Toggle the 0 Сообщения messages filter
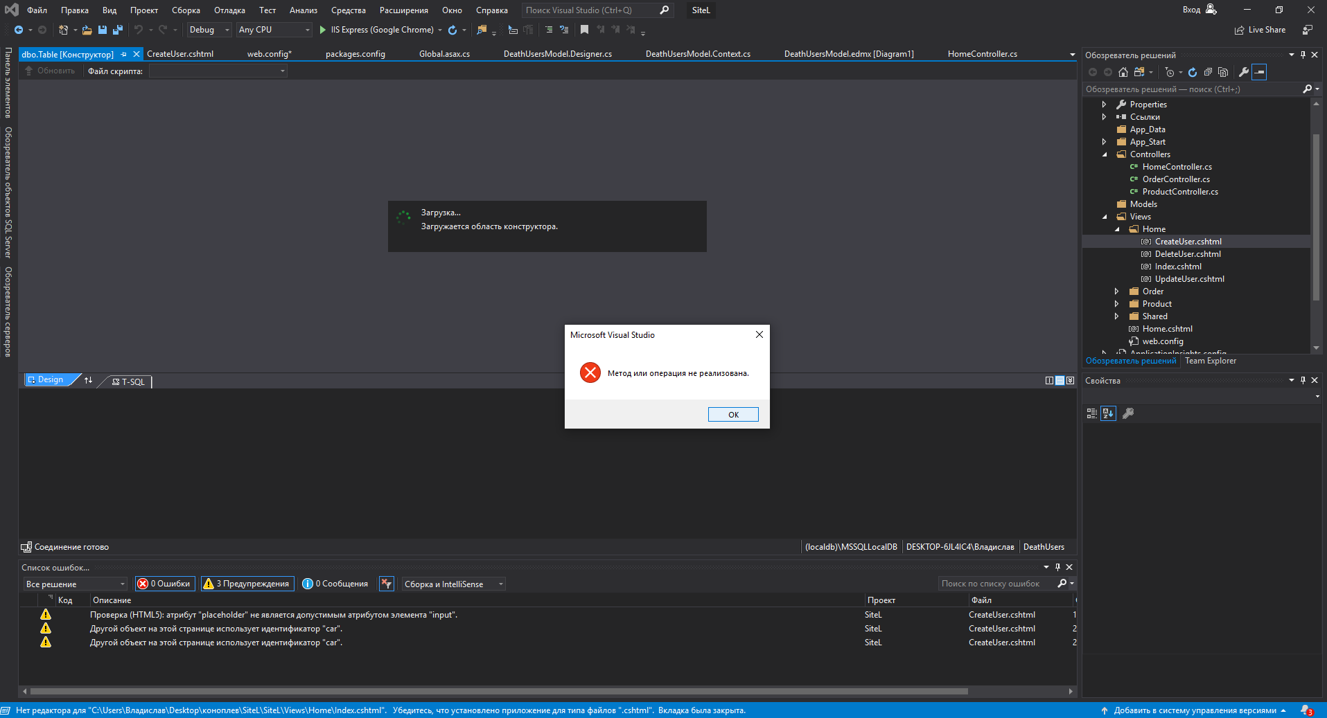The width and height of the screenshot is (1327, 718). [335, 584]
